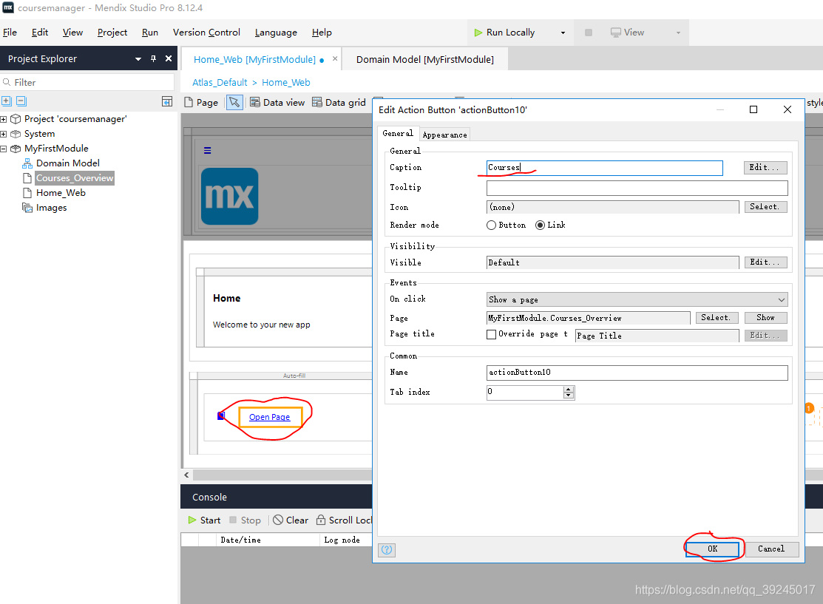
Task: Enable Override page title checkbox
Action: (x=492, y=334)
